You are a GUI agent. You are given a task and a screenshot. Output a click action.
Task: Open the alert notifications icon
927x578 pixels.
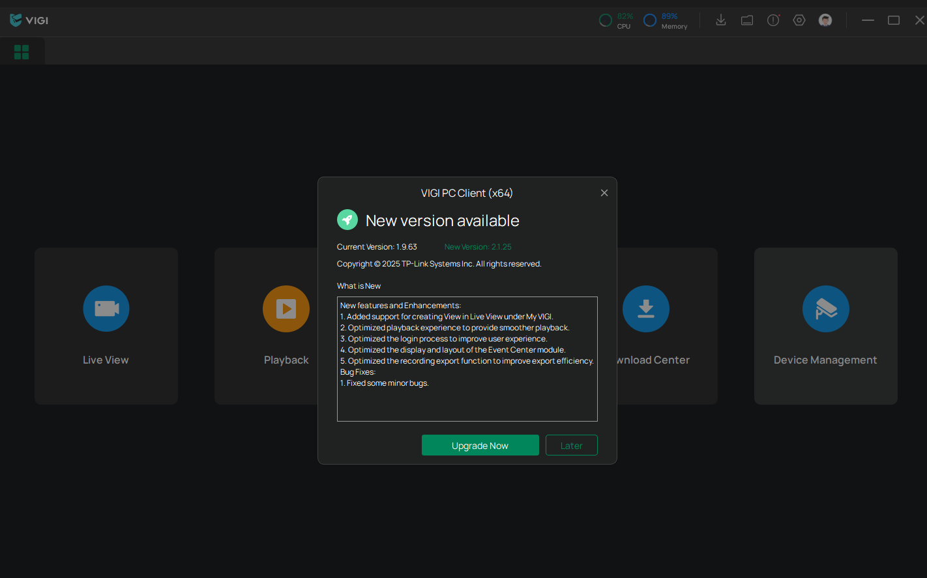click(773, 20)
